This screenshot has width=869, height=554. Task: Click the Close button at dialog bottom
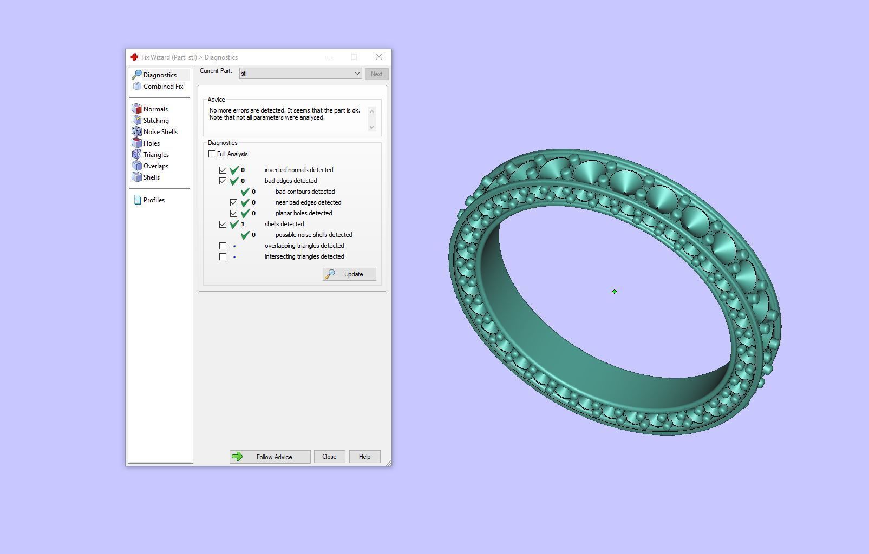point(329,457)
